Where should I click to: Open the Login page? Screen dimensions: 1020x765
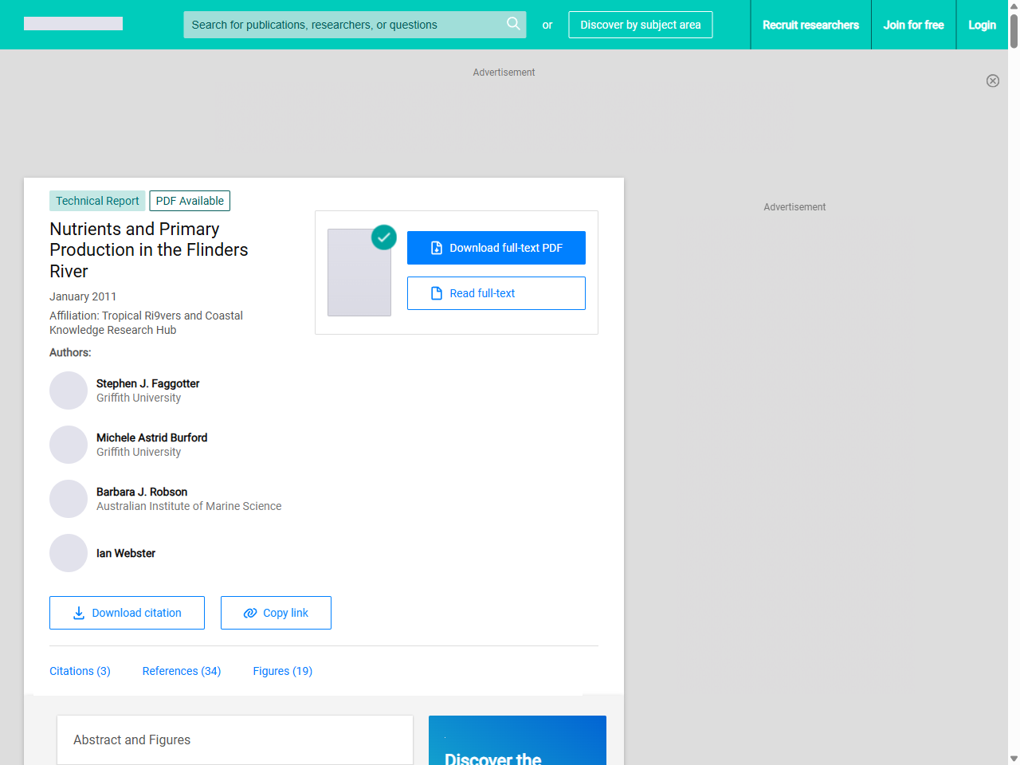click(982, 25)
